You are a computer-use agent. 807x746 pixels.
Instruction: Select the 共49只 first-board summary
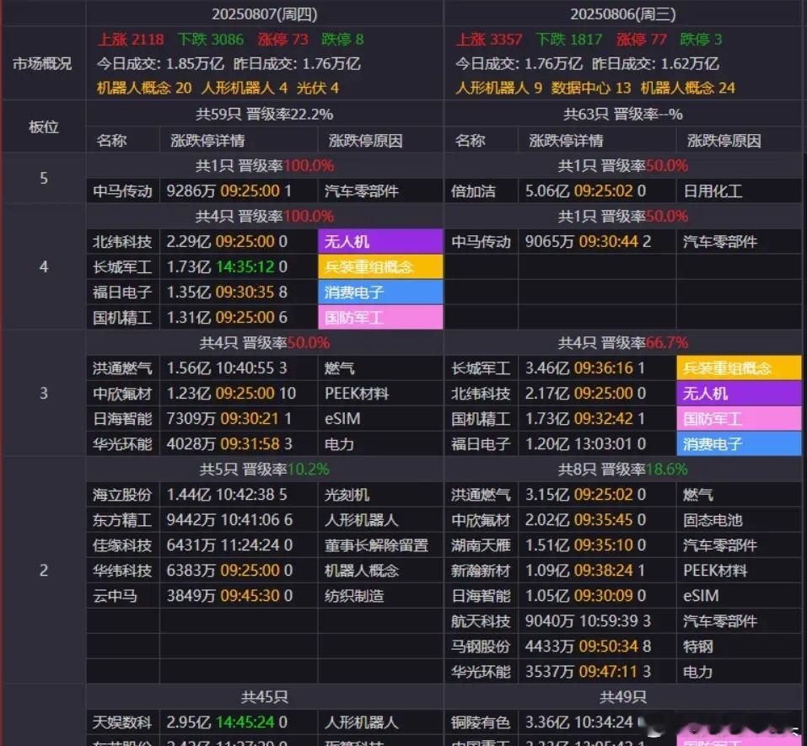623,698
